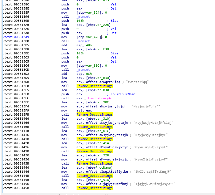
Task: Click ReName_DecodeSrings call at address 003813E0
Action: pos(94,86)
